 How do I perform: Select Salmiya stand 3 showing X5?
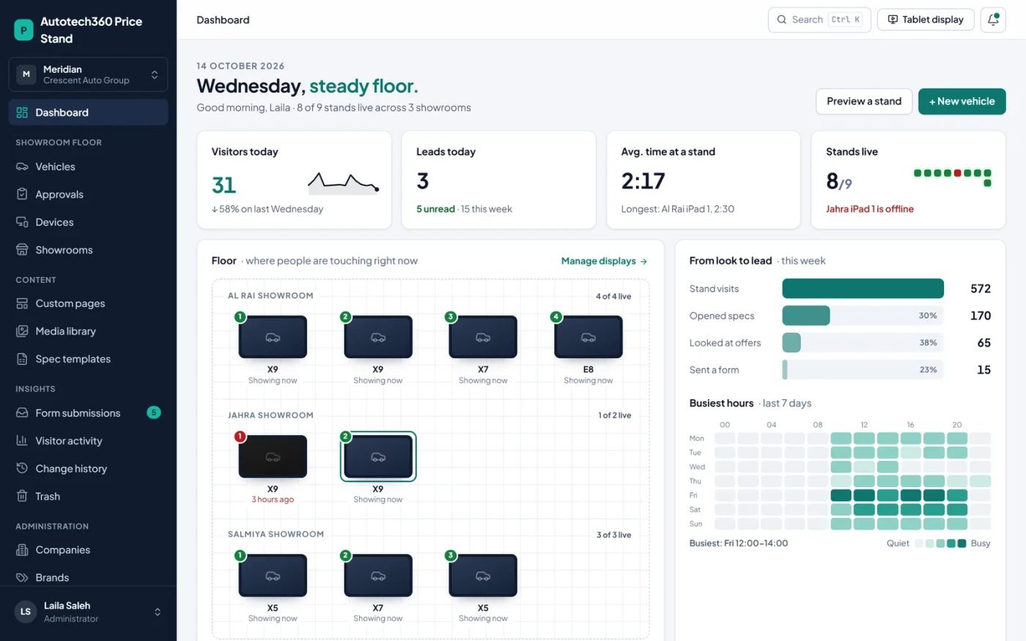point(483,576)
